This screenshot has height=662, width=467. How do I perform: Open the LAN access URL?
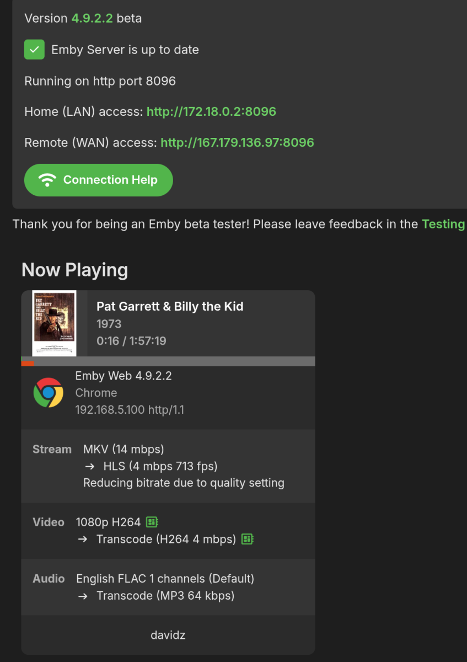211,111
